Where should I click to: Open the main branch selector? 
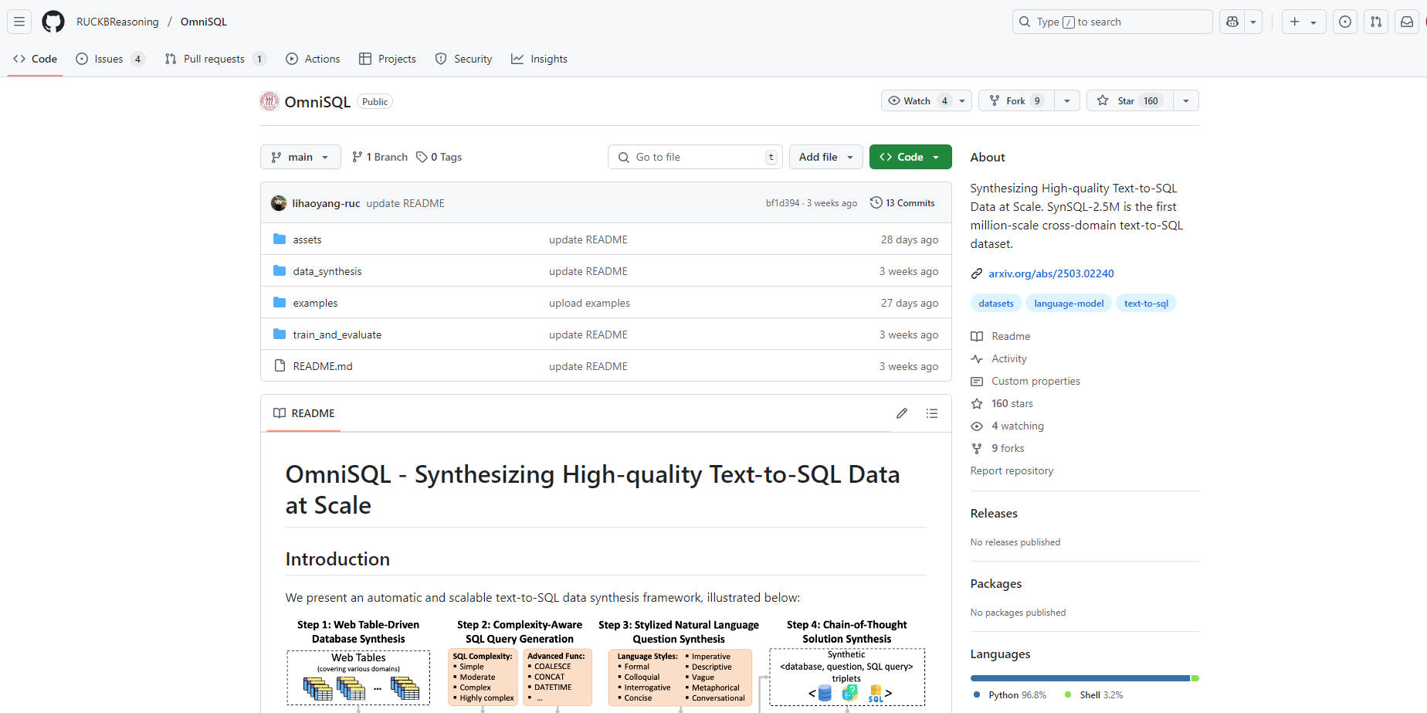[300, 157]
